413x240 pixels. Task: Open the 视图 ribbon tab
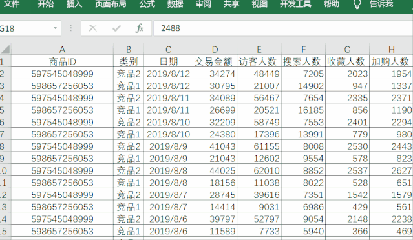(x=260, y=4)
